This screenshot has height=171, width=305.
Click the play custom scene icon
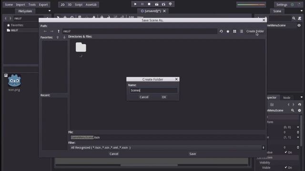point(163,4)
